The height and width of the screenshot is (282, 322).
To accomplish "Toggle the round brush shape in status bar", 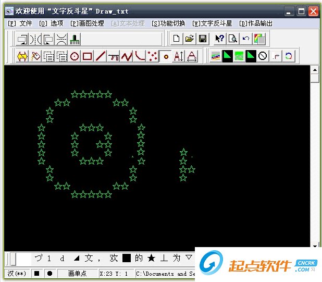I will pos(49,274).
